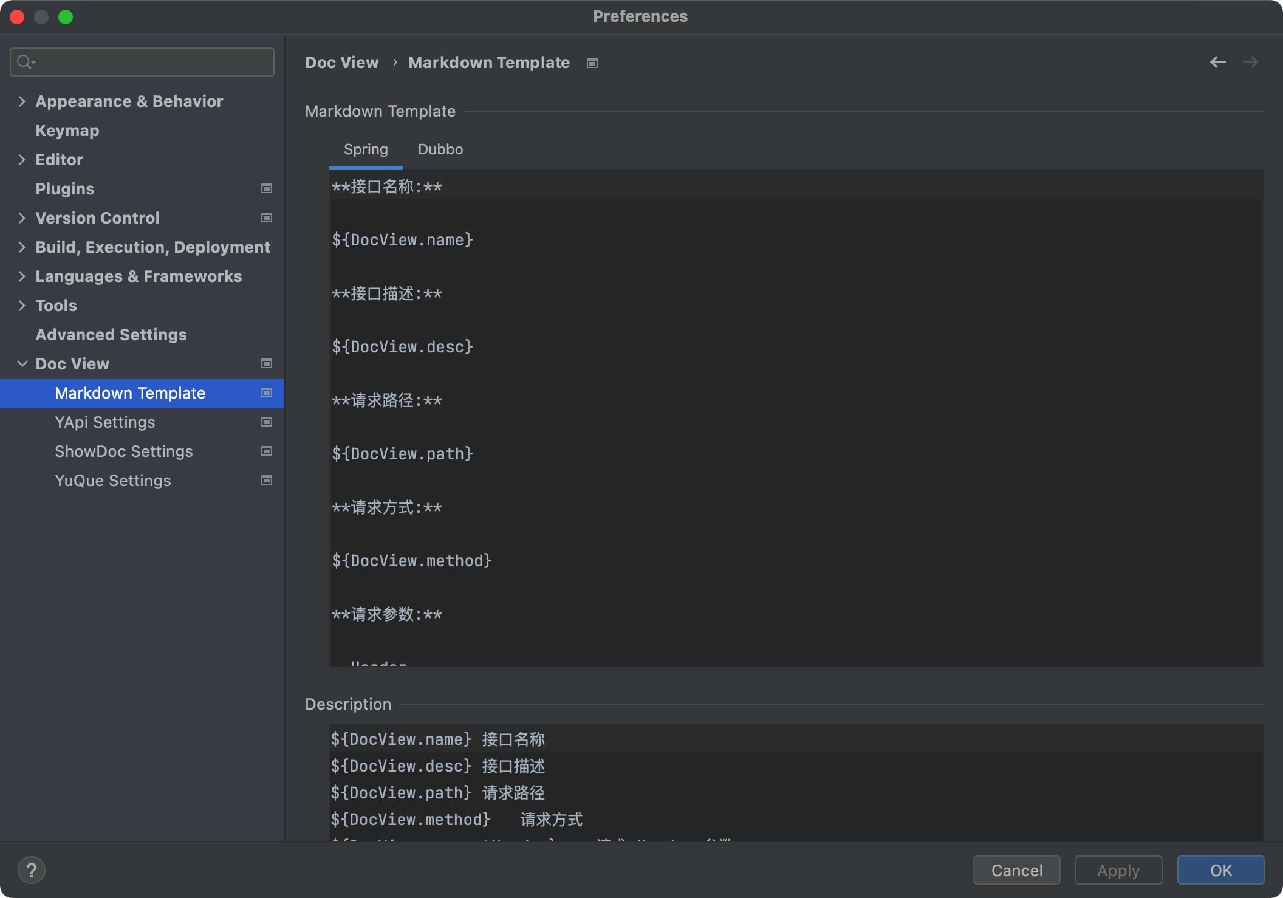This screenshot has height=898, width=1283.
Task: Click the forward navigation arrow
Action: (1250, 62)
